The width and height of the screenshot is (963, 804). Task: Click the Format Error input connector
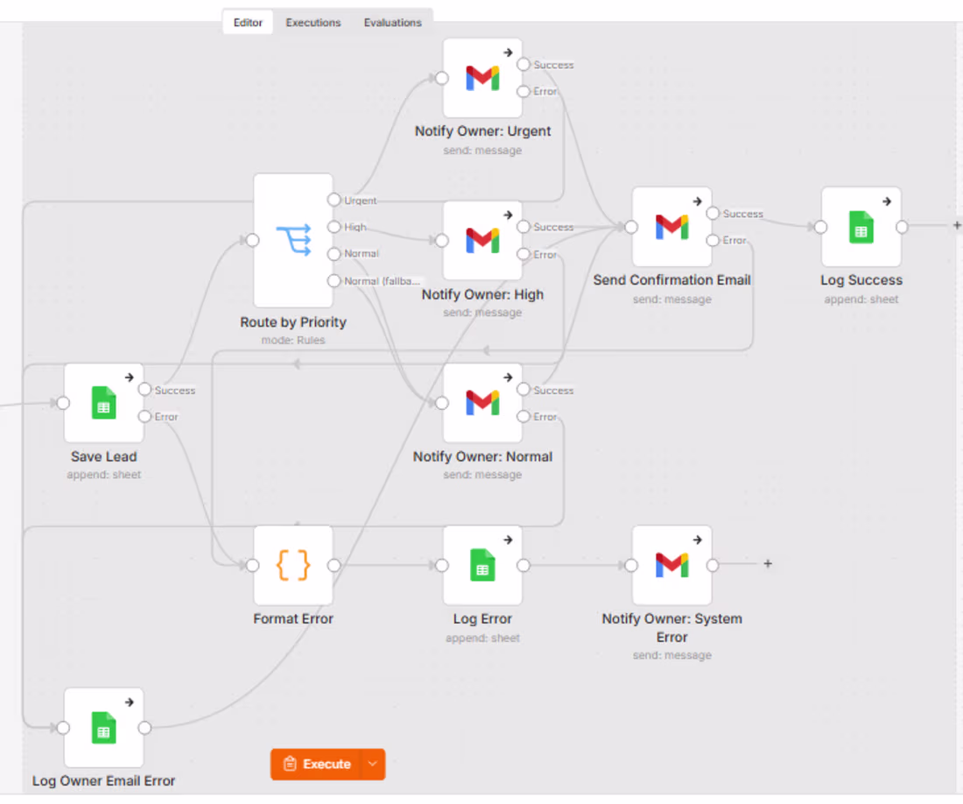coord(252,565)
